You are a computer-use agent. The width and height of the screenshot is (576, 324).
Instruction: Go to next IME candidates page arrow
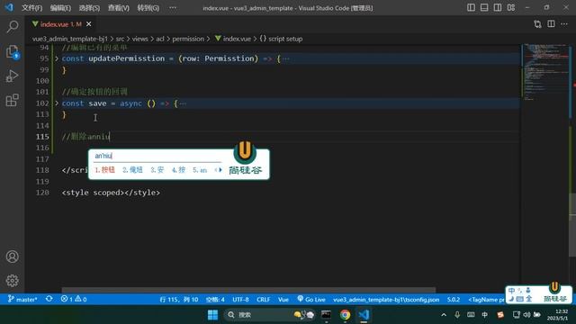pyautogui.click(x=220, y=170)
